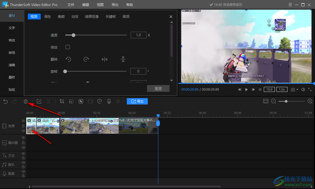Open the 帮助 menu
This screenshot has height=189, width=315.
coord(130,5)
